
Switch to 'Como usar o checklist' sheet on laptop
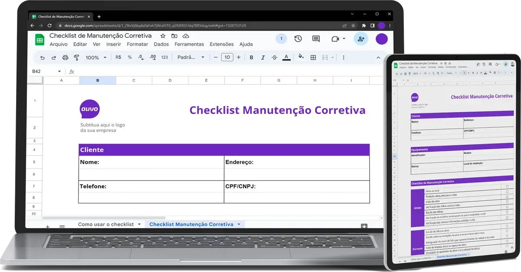(x=106, y=224)
